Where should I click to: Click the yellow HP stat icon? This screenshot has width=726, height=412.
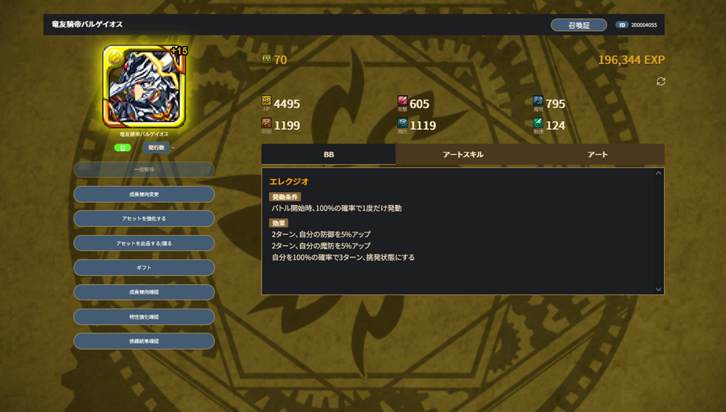pos(266,101)
